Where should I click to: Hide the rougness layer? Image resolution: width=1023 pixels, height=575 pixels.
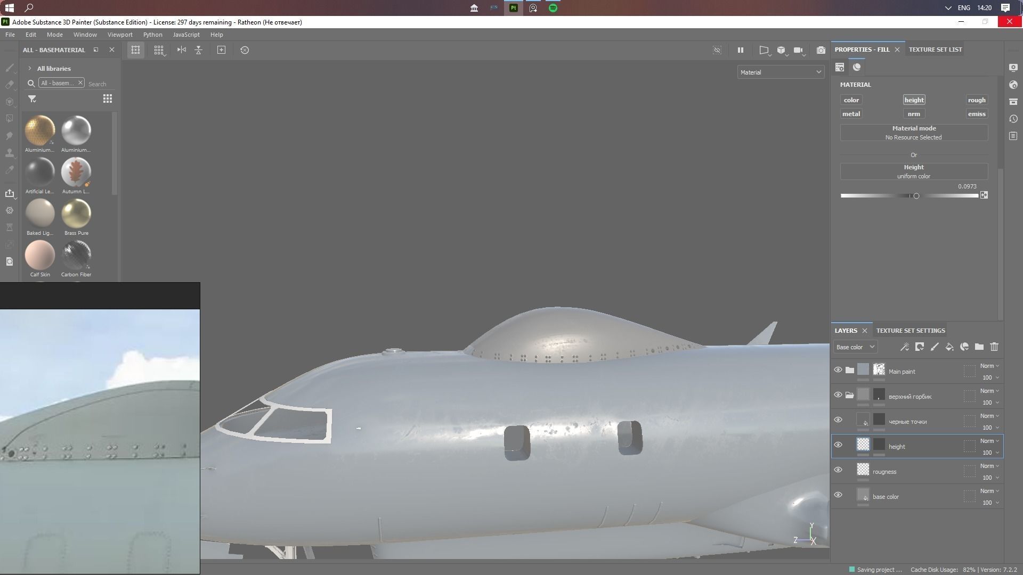(838, 470)
